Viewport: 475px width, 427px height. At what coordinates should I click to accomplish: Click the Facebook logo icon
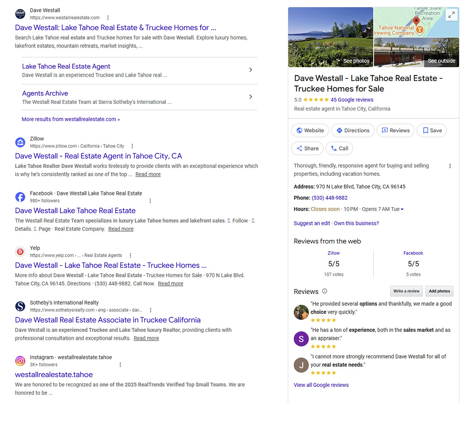pyautogui.click(x=20, y=197)
